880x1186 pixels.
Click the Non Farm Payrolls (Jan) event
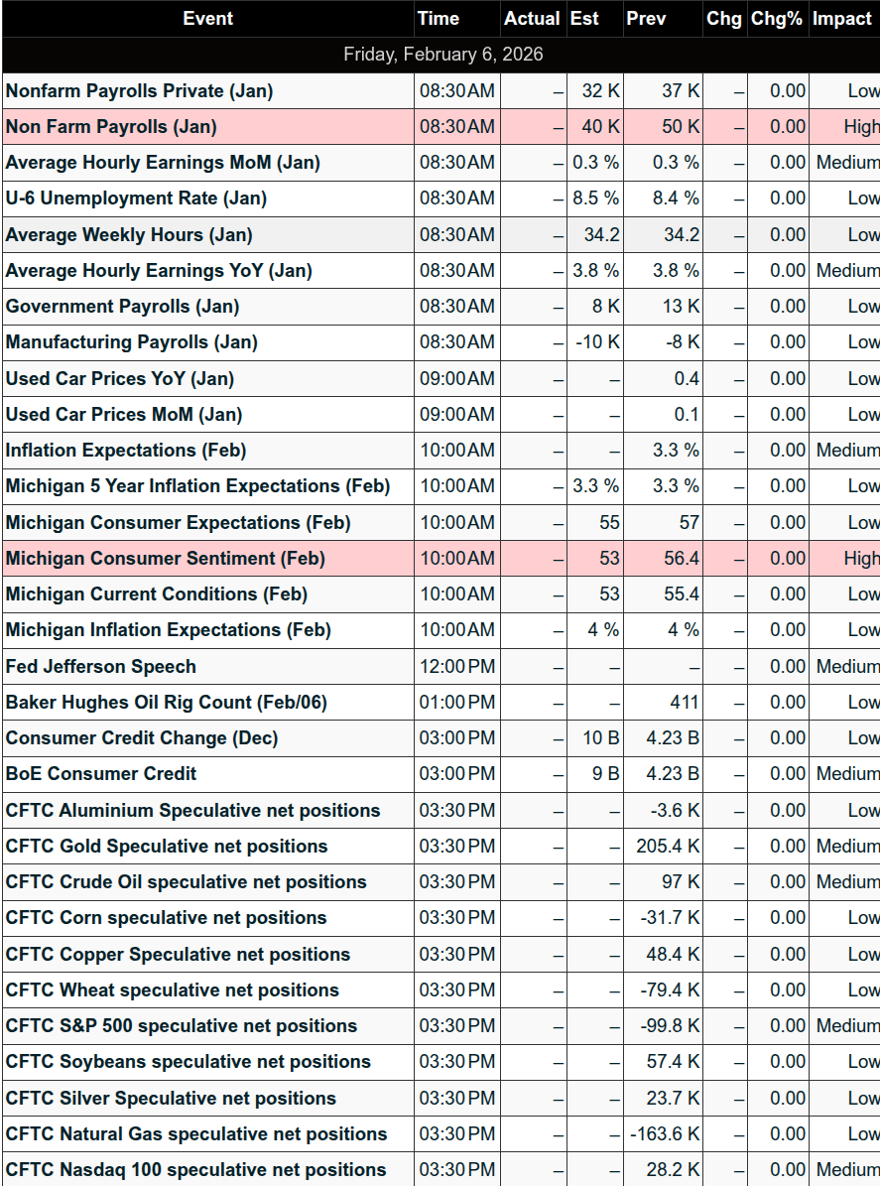[x=111, y=127]
